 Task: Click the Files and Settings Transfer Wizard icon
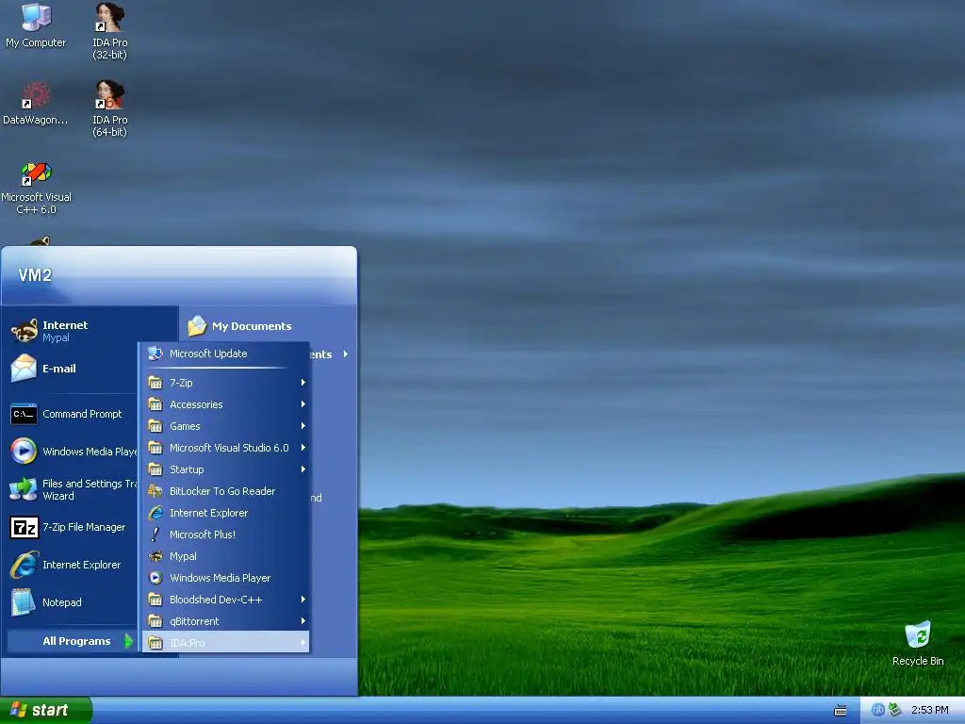24,489
